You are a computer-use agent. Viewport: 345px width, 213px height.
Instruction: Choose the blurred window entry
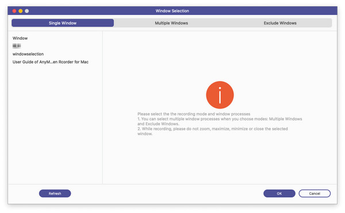(17, 46)
